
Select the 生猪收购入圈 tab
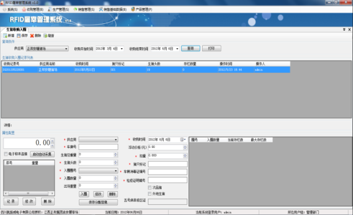tap(16, 30)
